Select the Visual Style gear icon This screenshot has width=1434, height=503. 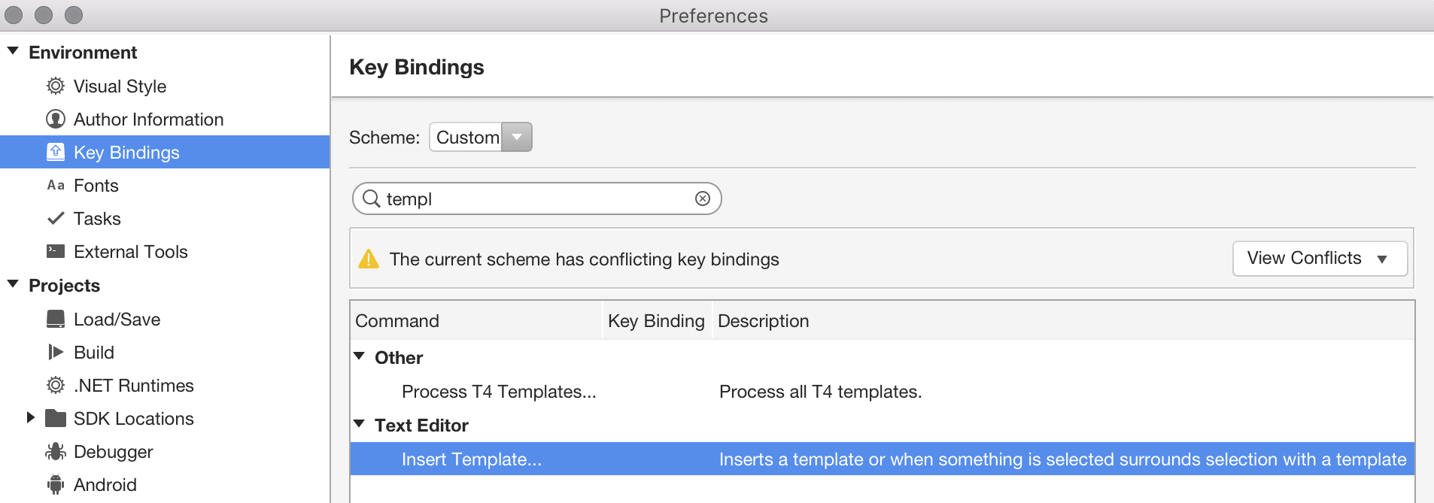[x=55, y=86]
